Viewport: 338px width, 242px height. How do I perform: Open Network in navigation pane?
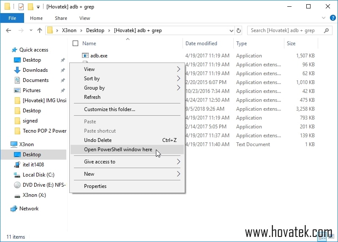pyautogui.click(x=29, y=209)
